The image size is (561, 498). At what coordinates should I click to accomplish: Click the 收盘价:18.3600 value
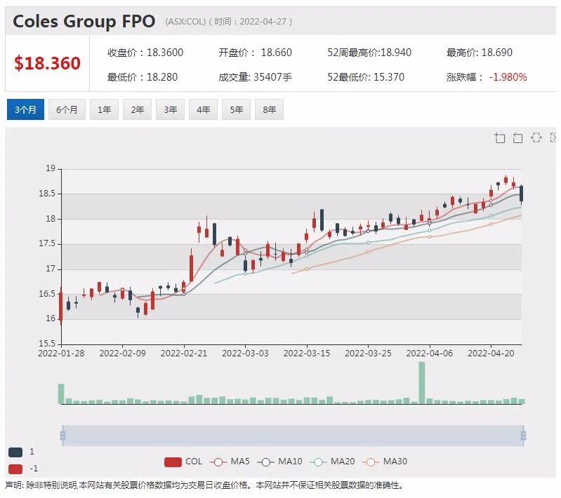point(145,53)
